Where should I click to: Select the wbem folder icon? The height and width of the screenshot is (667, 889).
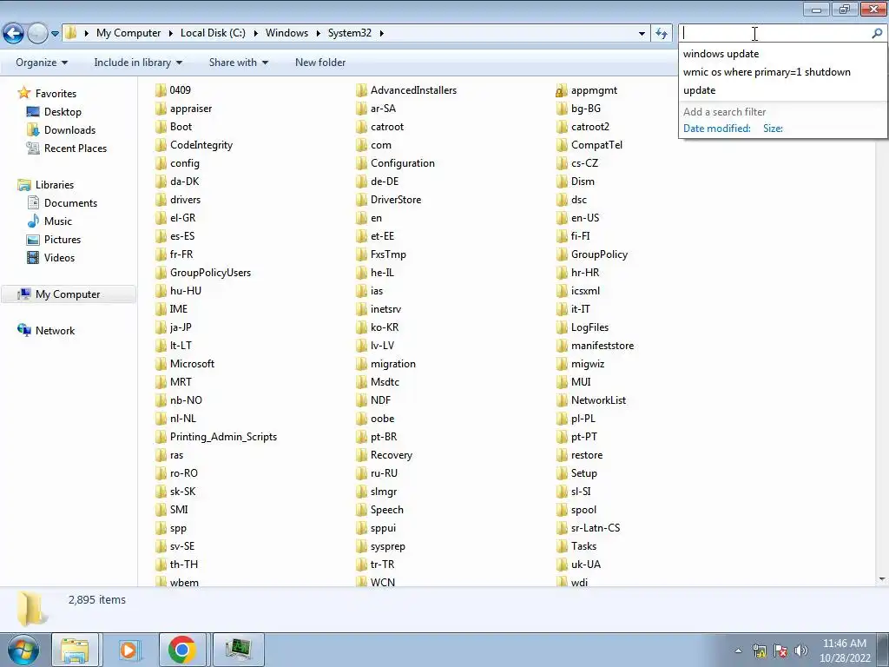pyautogui.click(x=161, y=581)
